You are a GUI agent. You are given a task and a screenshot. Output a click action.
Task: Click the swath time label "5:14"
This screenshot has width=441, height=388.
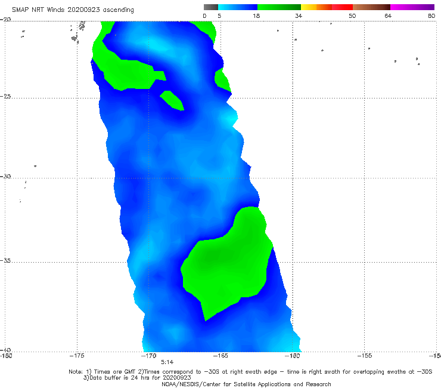(x=167, y=362)
